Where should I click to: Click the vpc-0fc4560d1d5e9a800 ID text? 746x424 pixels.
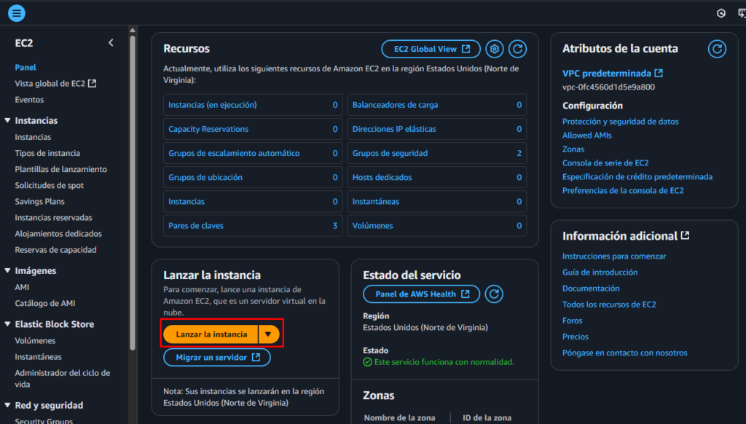pyautogui.click(x=608, y=87)
